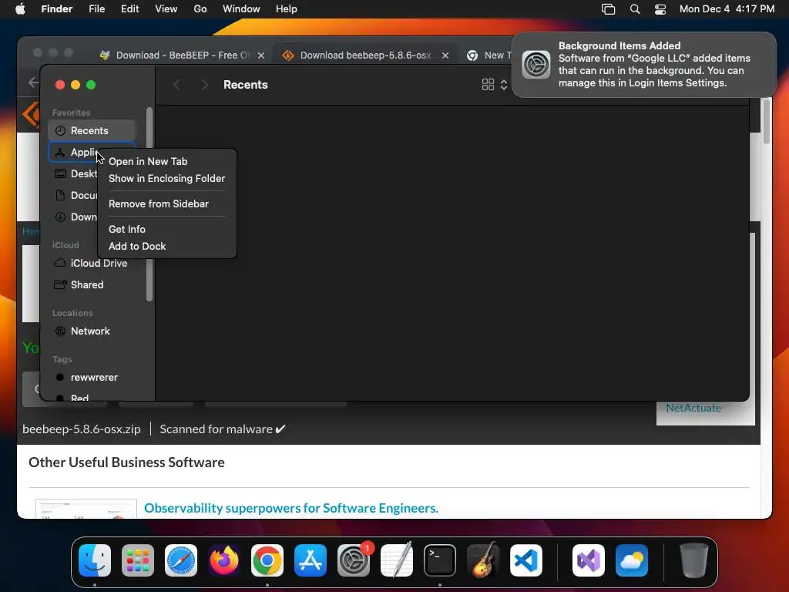The width and height of the screenshot is (789, 592).
Task: Choose Show in Enclosing Folder
Action: coord(166,179)
